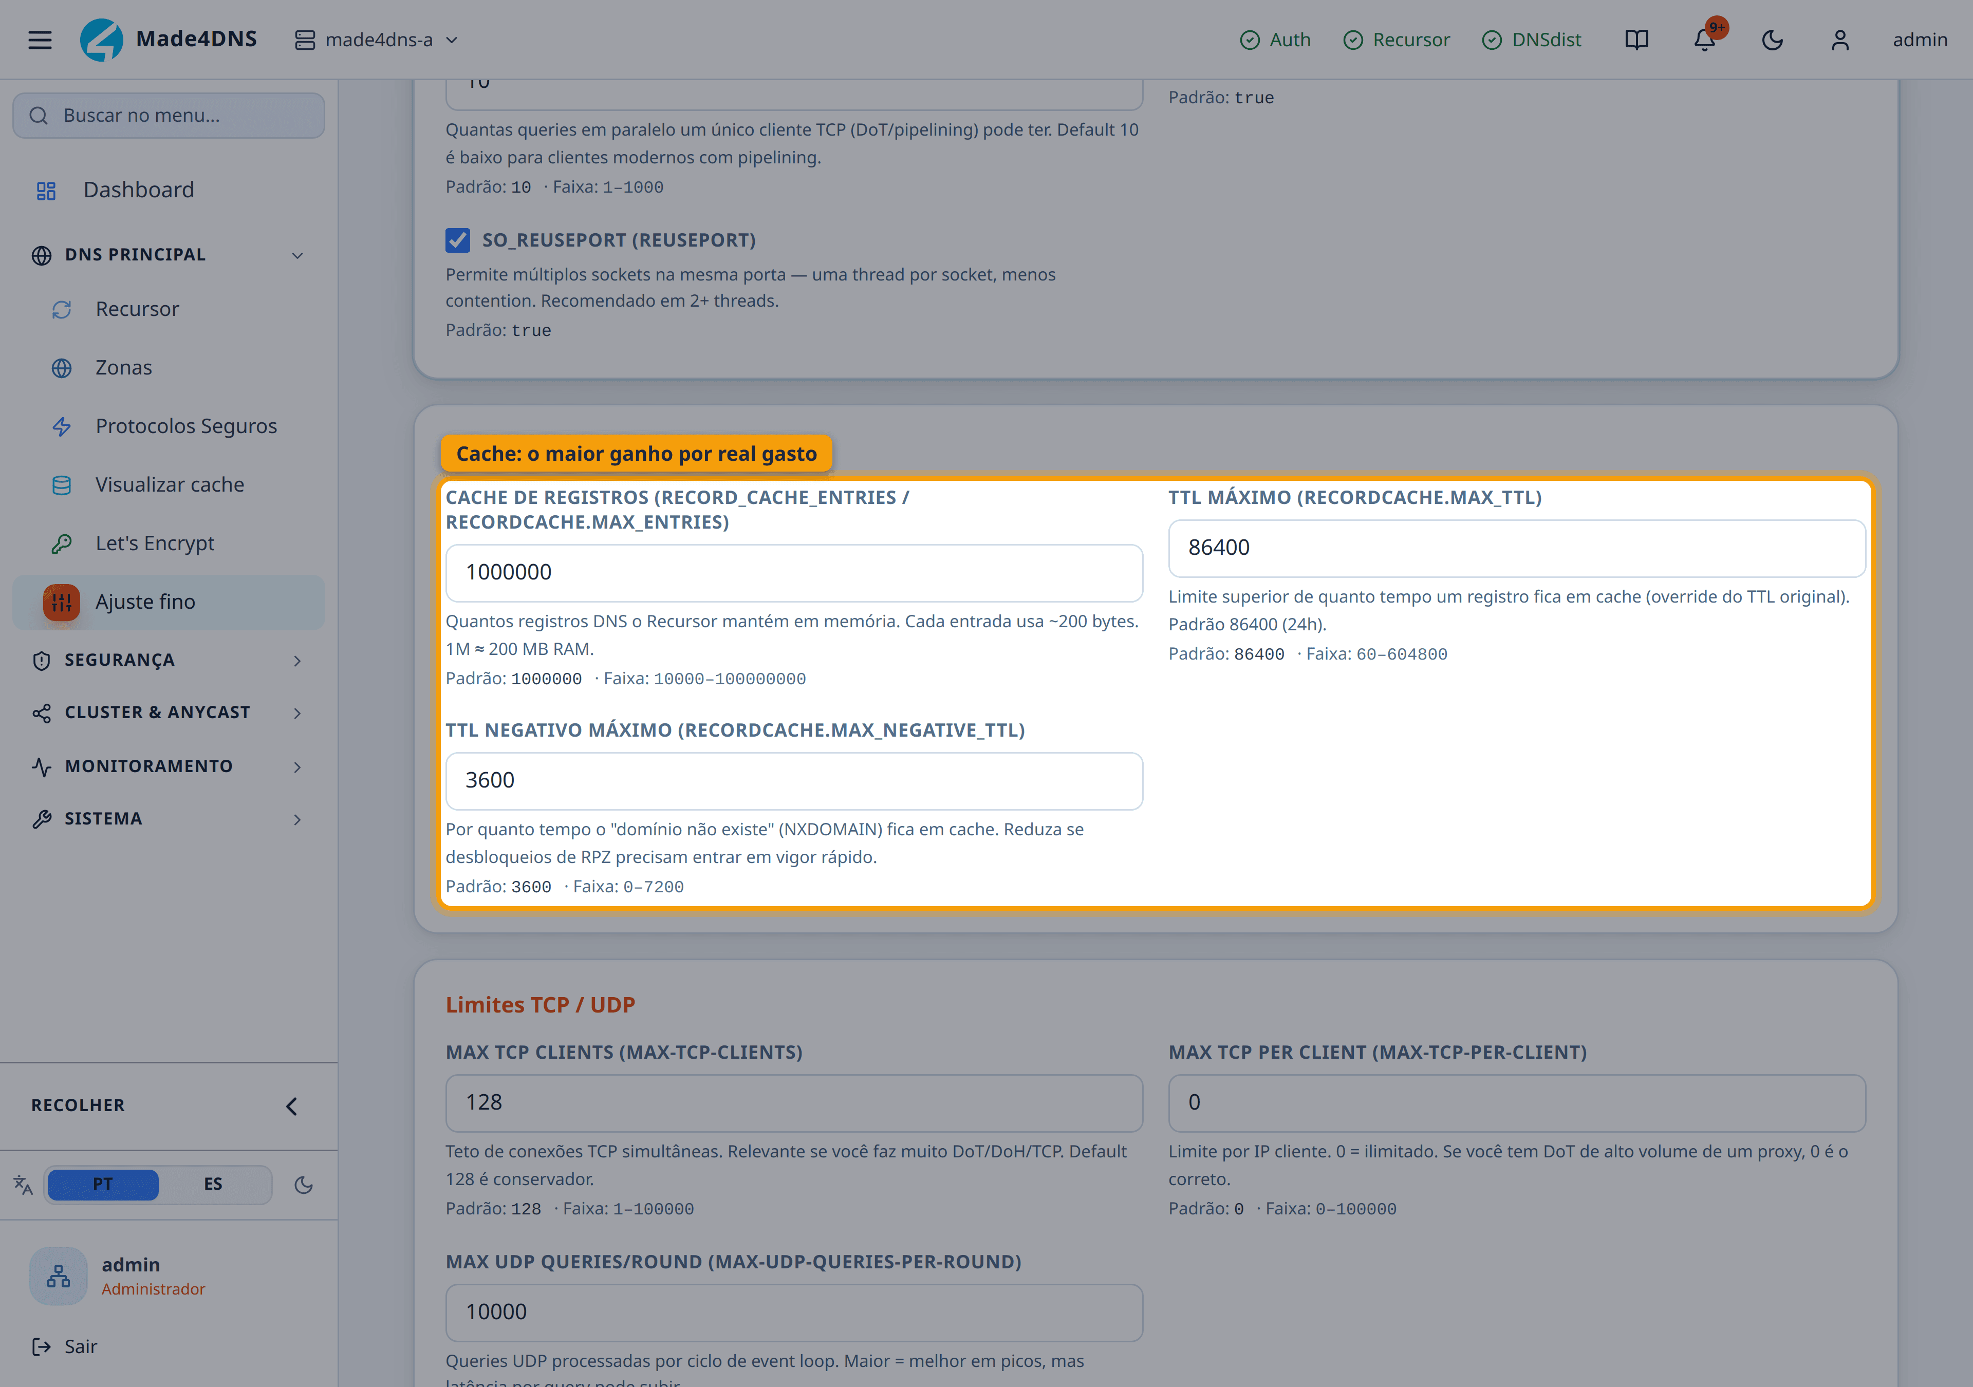This screenshot has height=1387, width=1973.
Task: Click the Max TCP Clients input
Action: point(794,1103)
